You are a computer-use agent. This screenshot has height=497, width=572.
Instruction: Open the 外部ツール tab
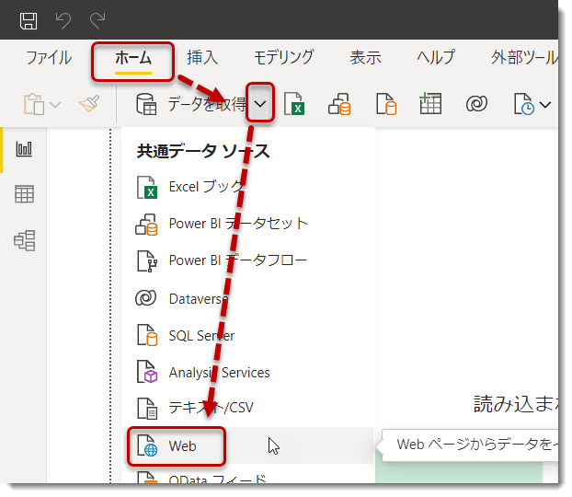524,58
